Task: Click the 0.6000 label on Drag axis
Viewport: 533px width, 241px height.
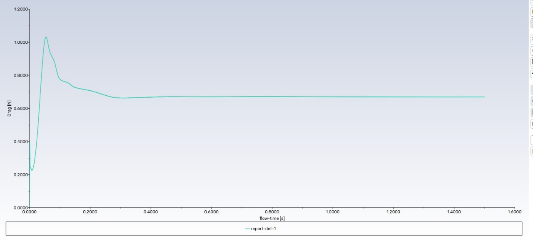Action: coord(21,108)
